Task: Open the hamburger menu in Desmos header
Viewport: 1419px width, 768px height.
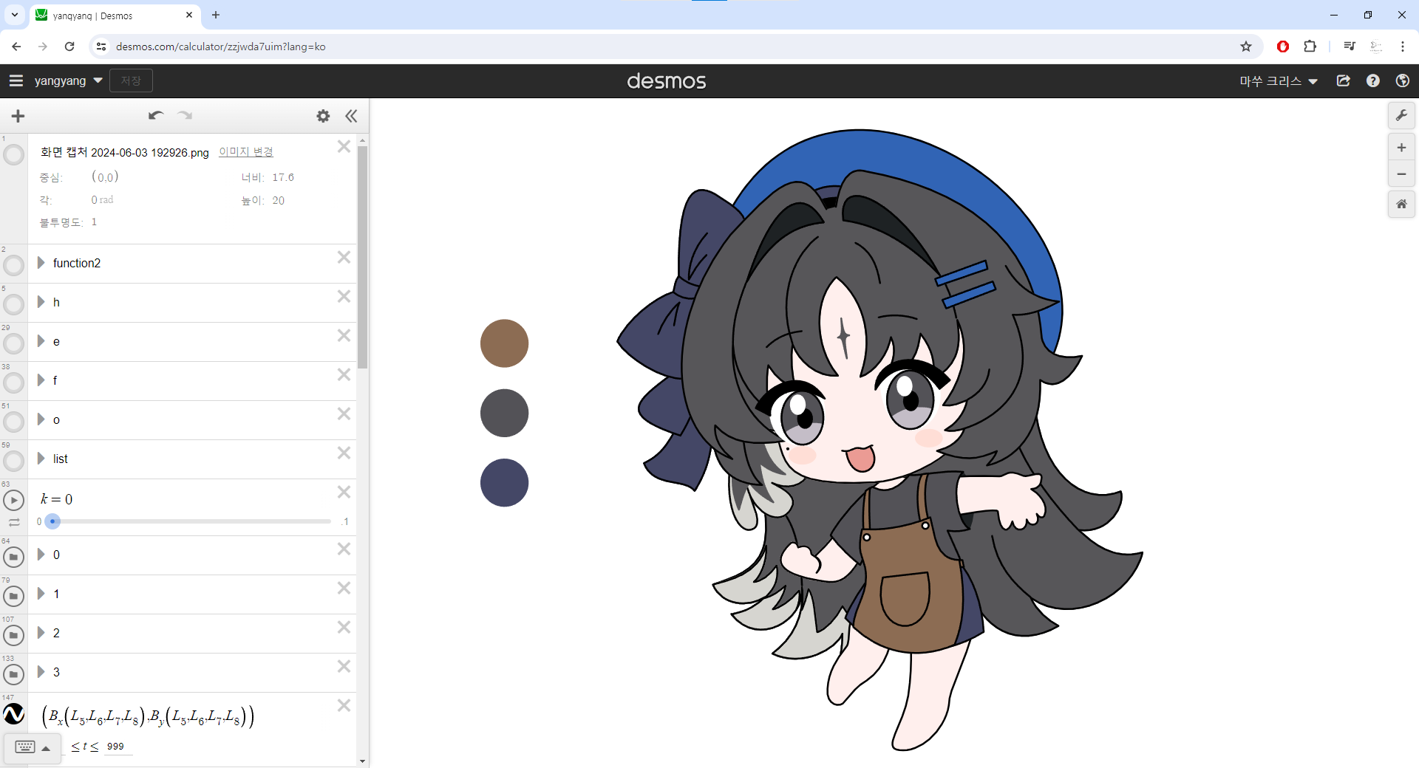Action: coord(16,80)
